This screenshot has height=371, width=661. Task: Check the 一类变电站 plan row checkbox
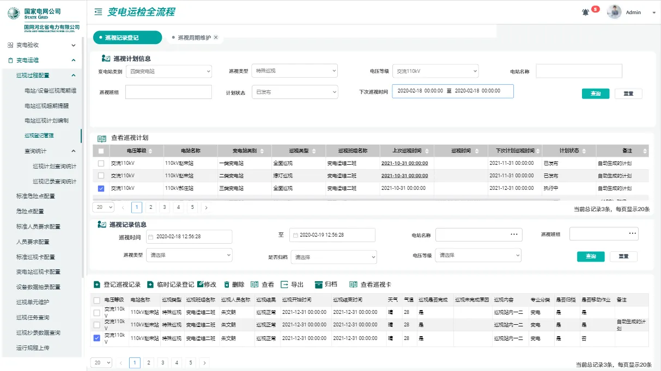pyautogui.click(x=101, y=163)
